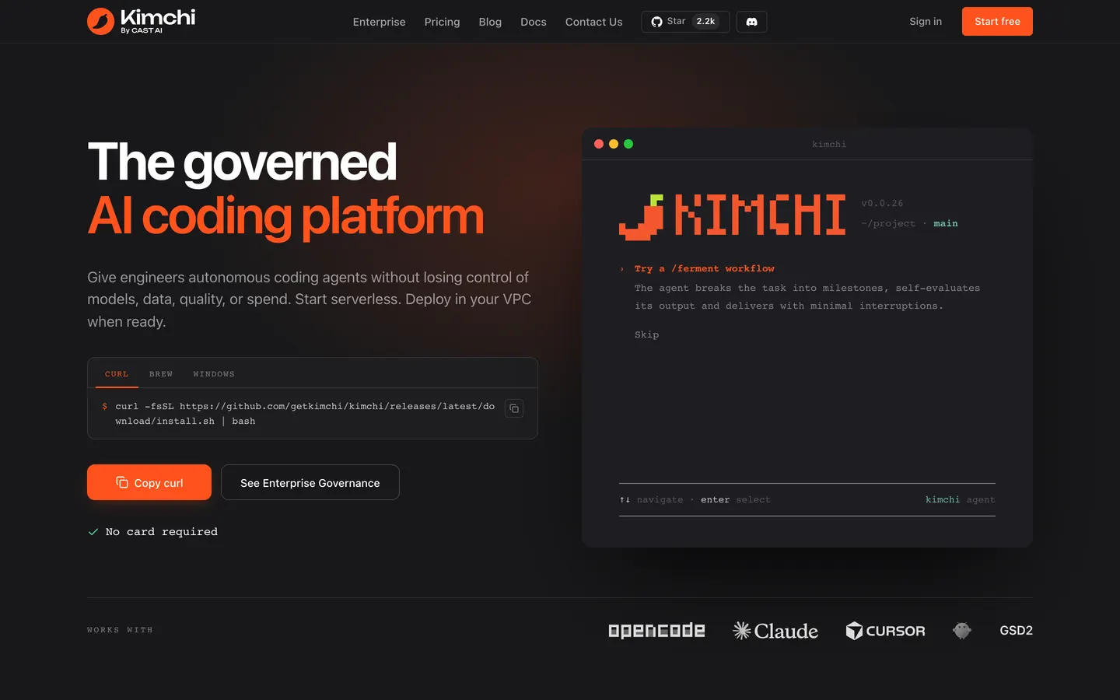
Task: Click the 'kimchi agent' status text
Action: pos(961,500)
